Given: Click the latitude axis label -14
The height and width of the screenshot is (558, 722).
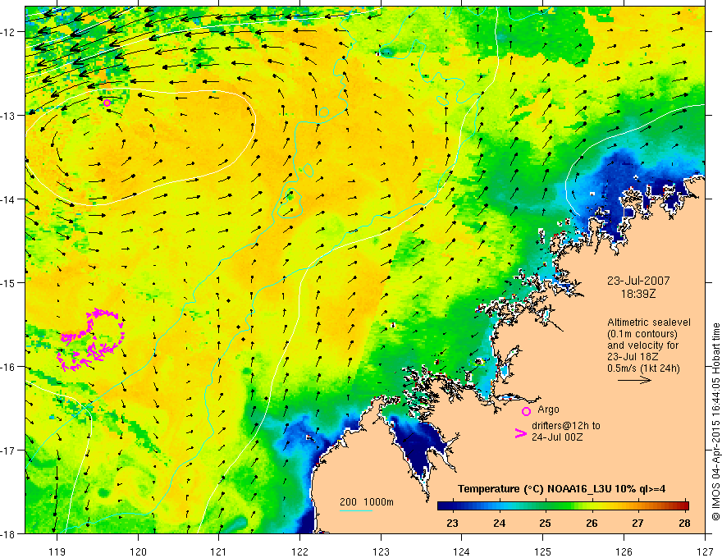Looking at the screenshot, I should point(9,199).
